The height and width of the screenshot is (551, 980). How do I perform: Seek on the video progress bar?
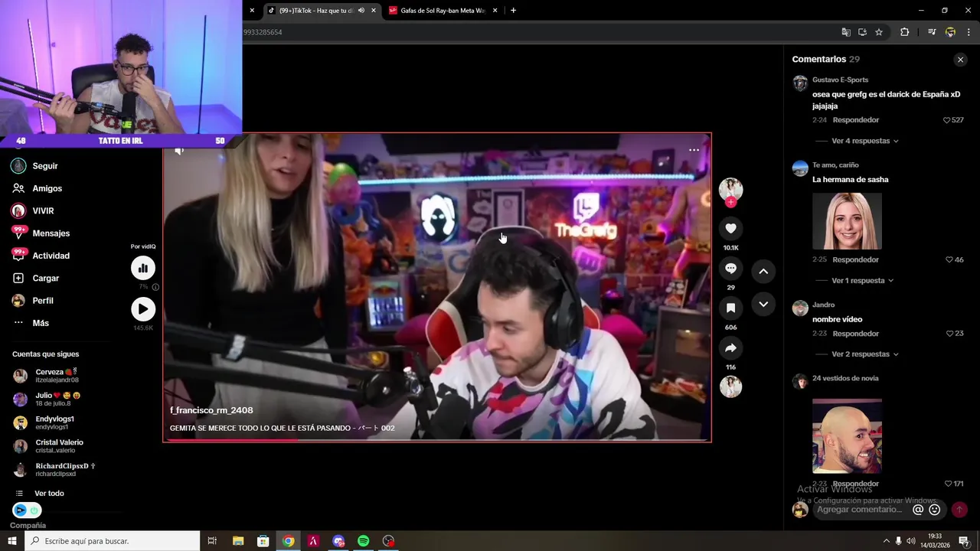pos(437,440)
